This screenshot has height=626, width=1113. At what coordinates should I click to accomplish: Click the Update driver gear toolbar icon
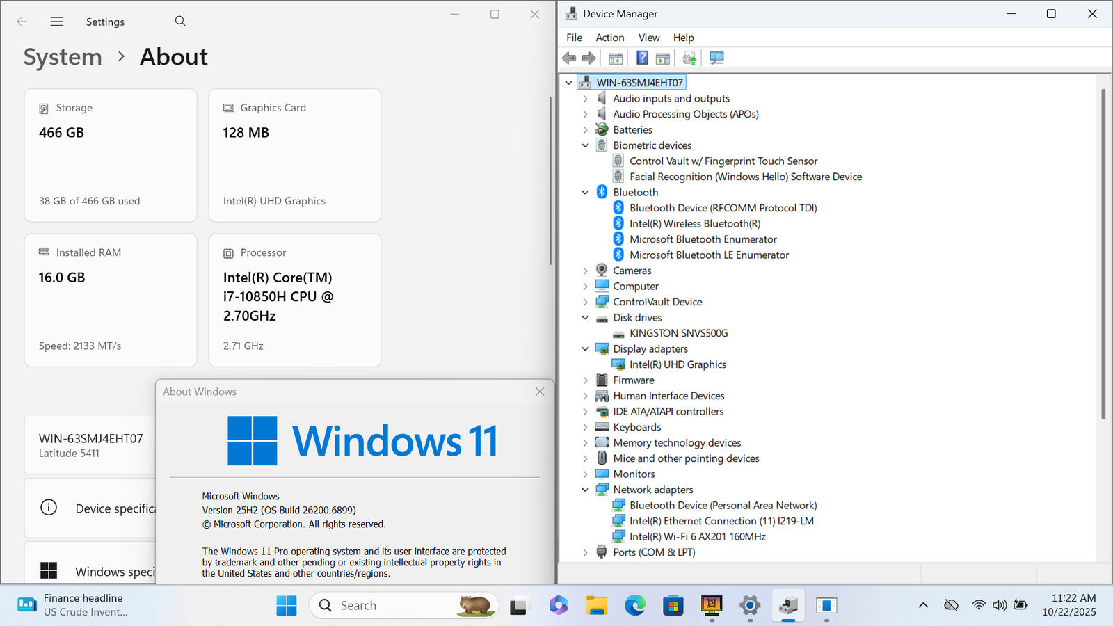point(689,58)
